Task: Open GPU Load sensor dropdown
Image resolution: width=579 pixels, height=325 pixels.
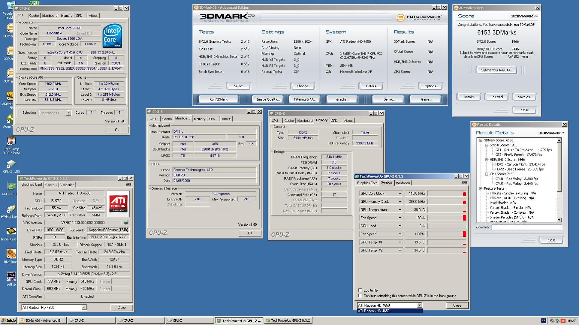Action: tap(400, 226)
